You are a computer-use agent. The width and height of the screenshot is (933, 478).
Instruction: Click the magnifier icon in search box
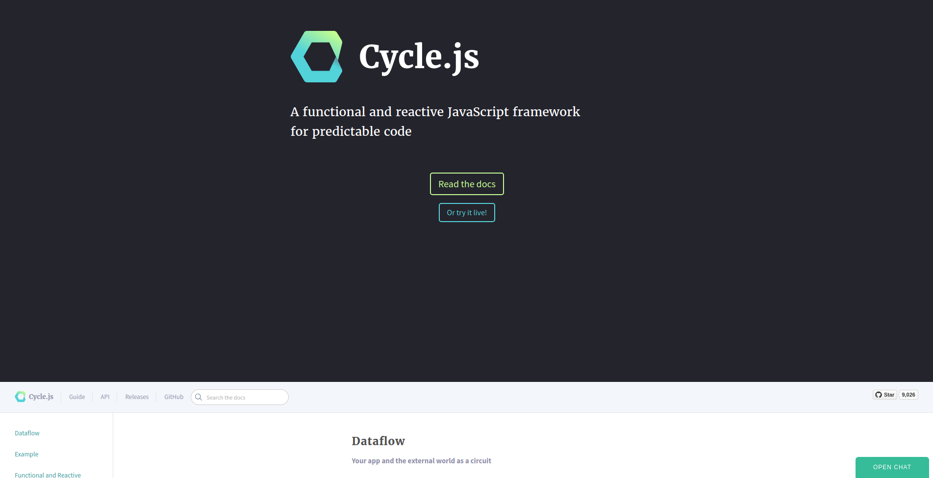coord(199,397)
